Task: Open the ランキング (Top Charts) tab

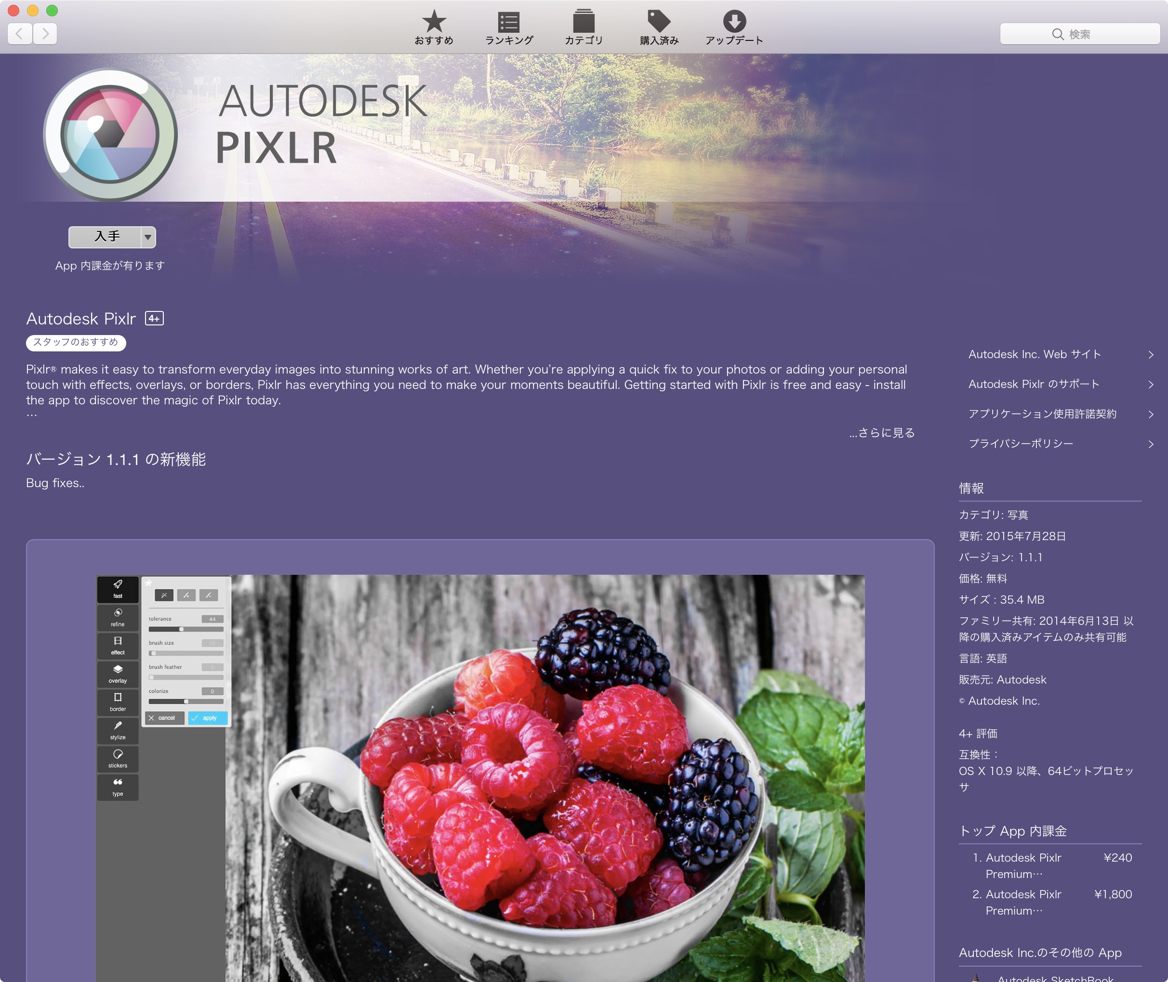Action: point(509,27)
